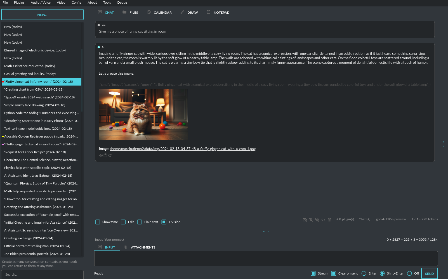Disable the Stream checkbox

click(x=313, y=273)
